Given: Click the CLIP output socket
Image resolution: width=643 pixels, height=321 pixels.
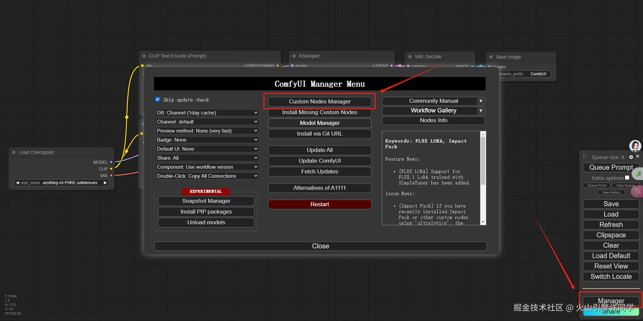Looking at the screenshot, I should pos(111,169).
